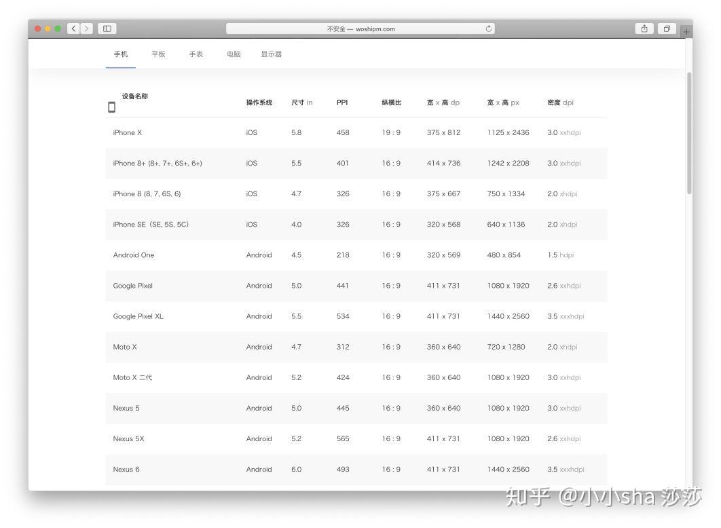Click the phone device icon in table header
721x528 pixels.
click(x=111, y=107)
